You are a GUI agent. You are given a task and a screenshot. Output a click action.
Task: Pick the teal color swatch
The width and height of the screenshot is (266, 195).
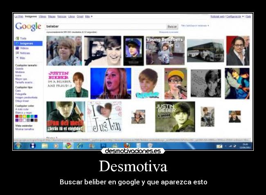coord(32,116)
